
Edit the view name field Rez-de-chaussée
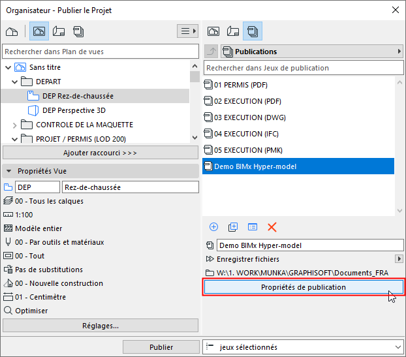(131, 187)
